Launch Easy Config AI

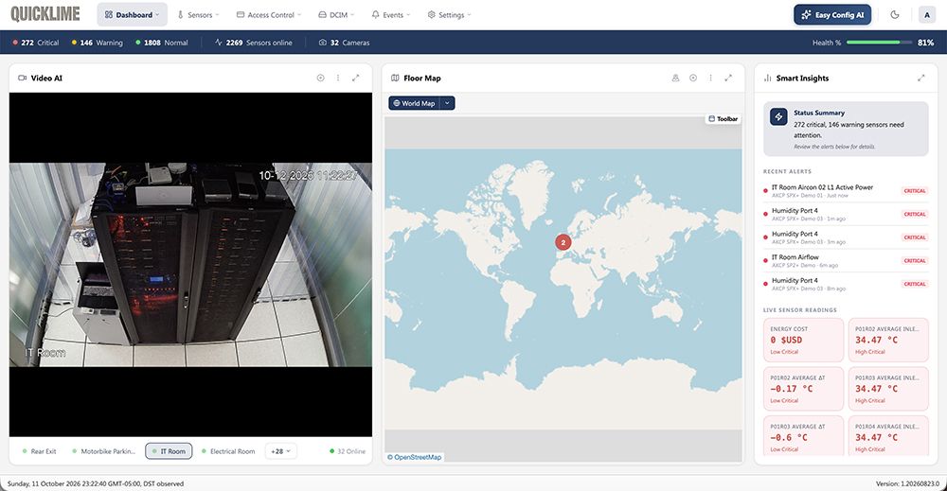tap(832, 14)
